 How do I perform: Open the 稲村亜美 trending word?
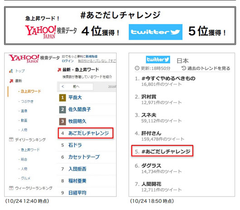tap(77, 181)
